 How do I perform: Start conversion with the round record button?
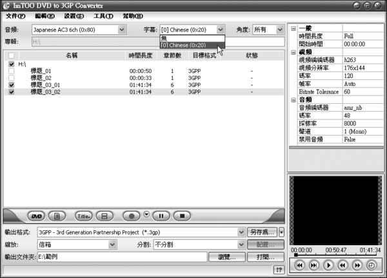(x=132, y=216)
